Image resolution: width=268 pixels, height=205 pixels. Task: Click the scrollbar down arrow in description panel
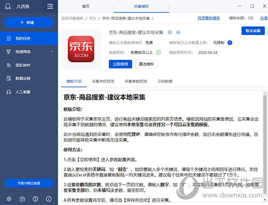coord(265,200)
